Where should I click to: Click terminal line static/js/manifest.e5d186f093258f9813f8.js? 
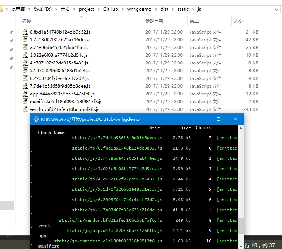point(108,241)
